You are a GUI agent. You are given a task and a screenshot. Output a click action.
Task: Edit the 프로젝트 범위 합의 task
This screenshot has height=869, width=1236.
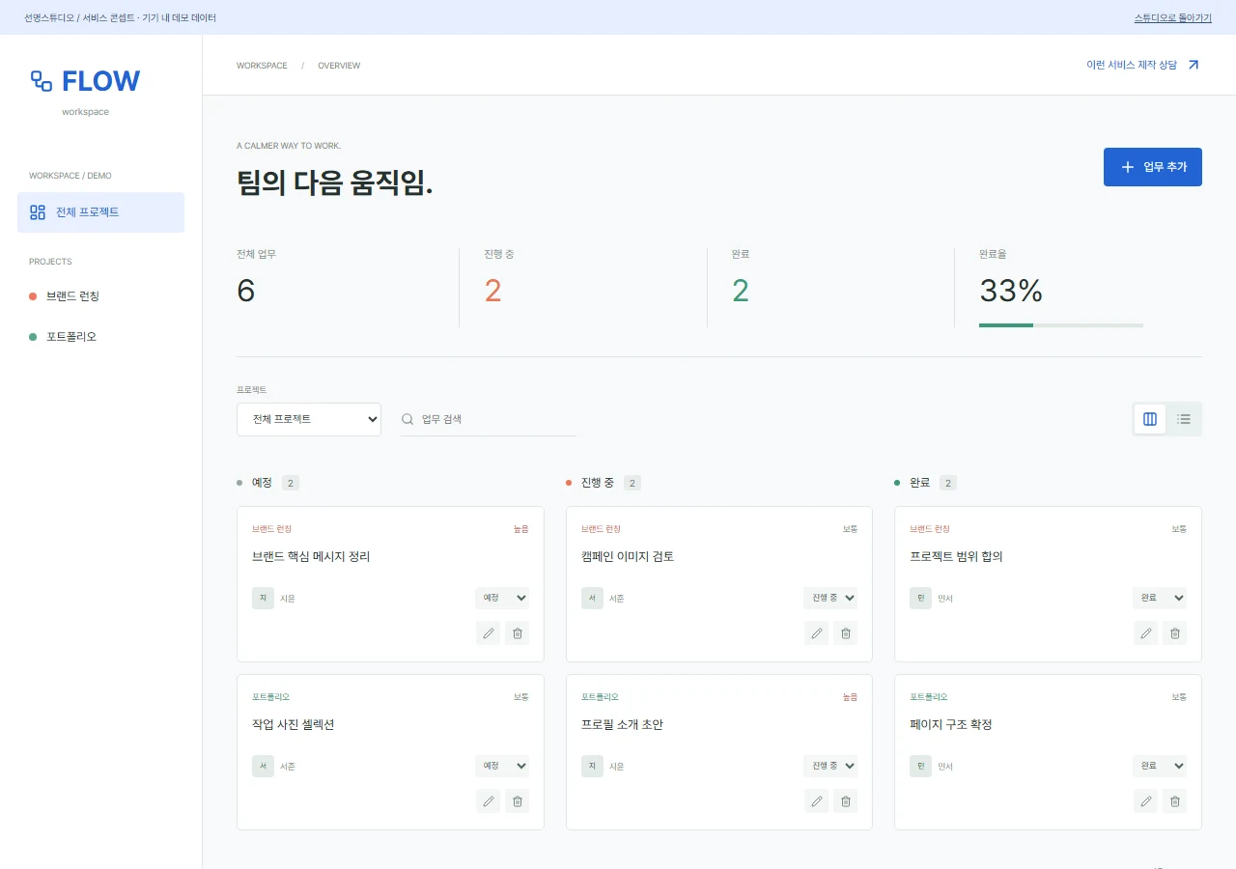click(x=1146, y=633)
